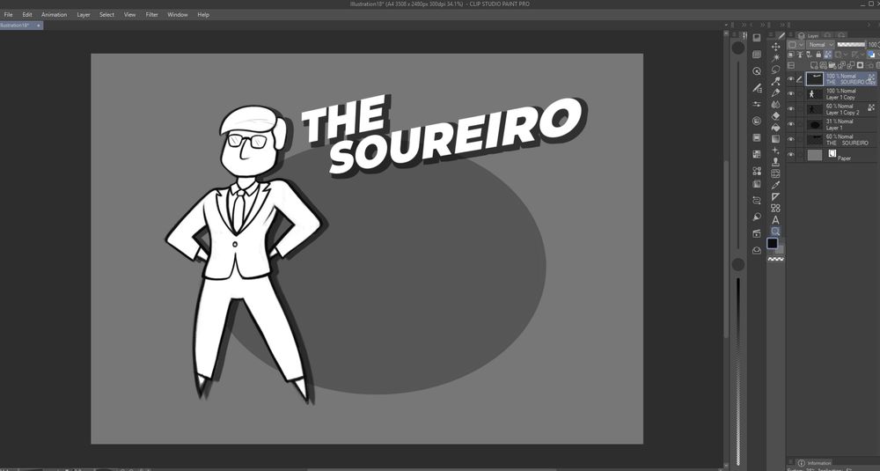Select the Move layer tool

click(775, 47)
